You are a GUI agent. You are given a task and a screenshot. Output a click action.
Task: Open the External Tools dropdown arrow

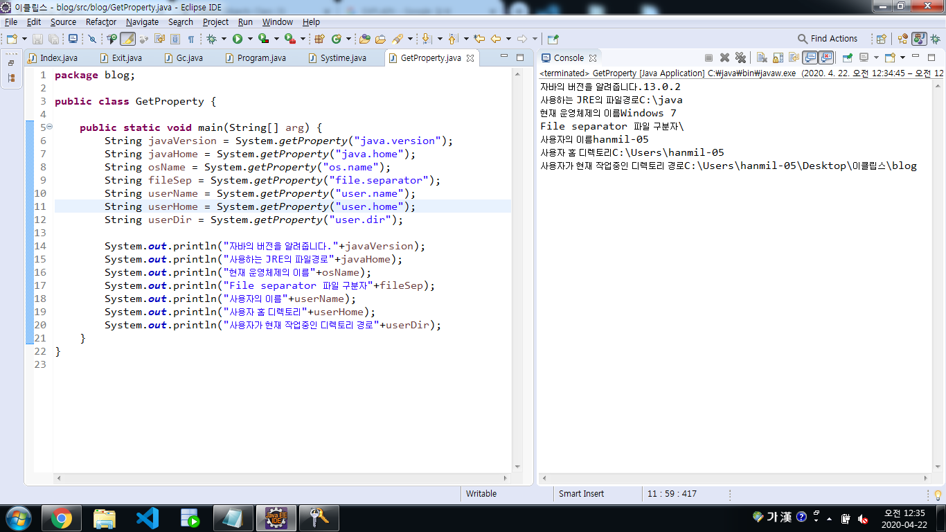[x=303, y=39]
